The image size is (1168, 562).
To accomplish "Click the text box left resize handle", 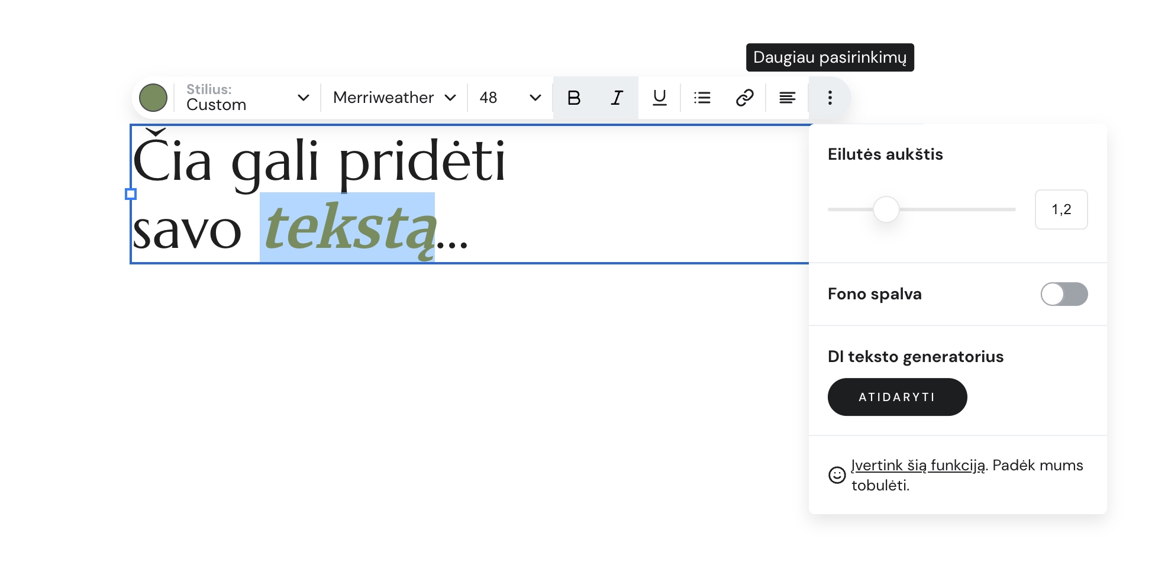I will (x=131, y=194).
